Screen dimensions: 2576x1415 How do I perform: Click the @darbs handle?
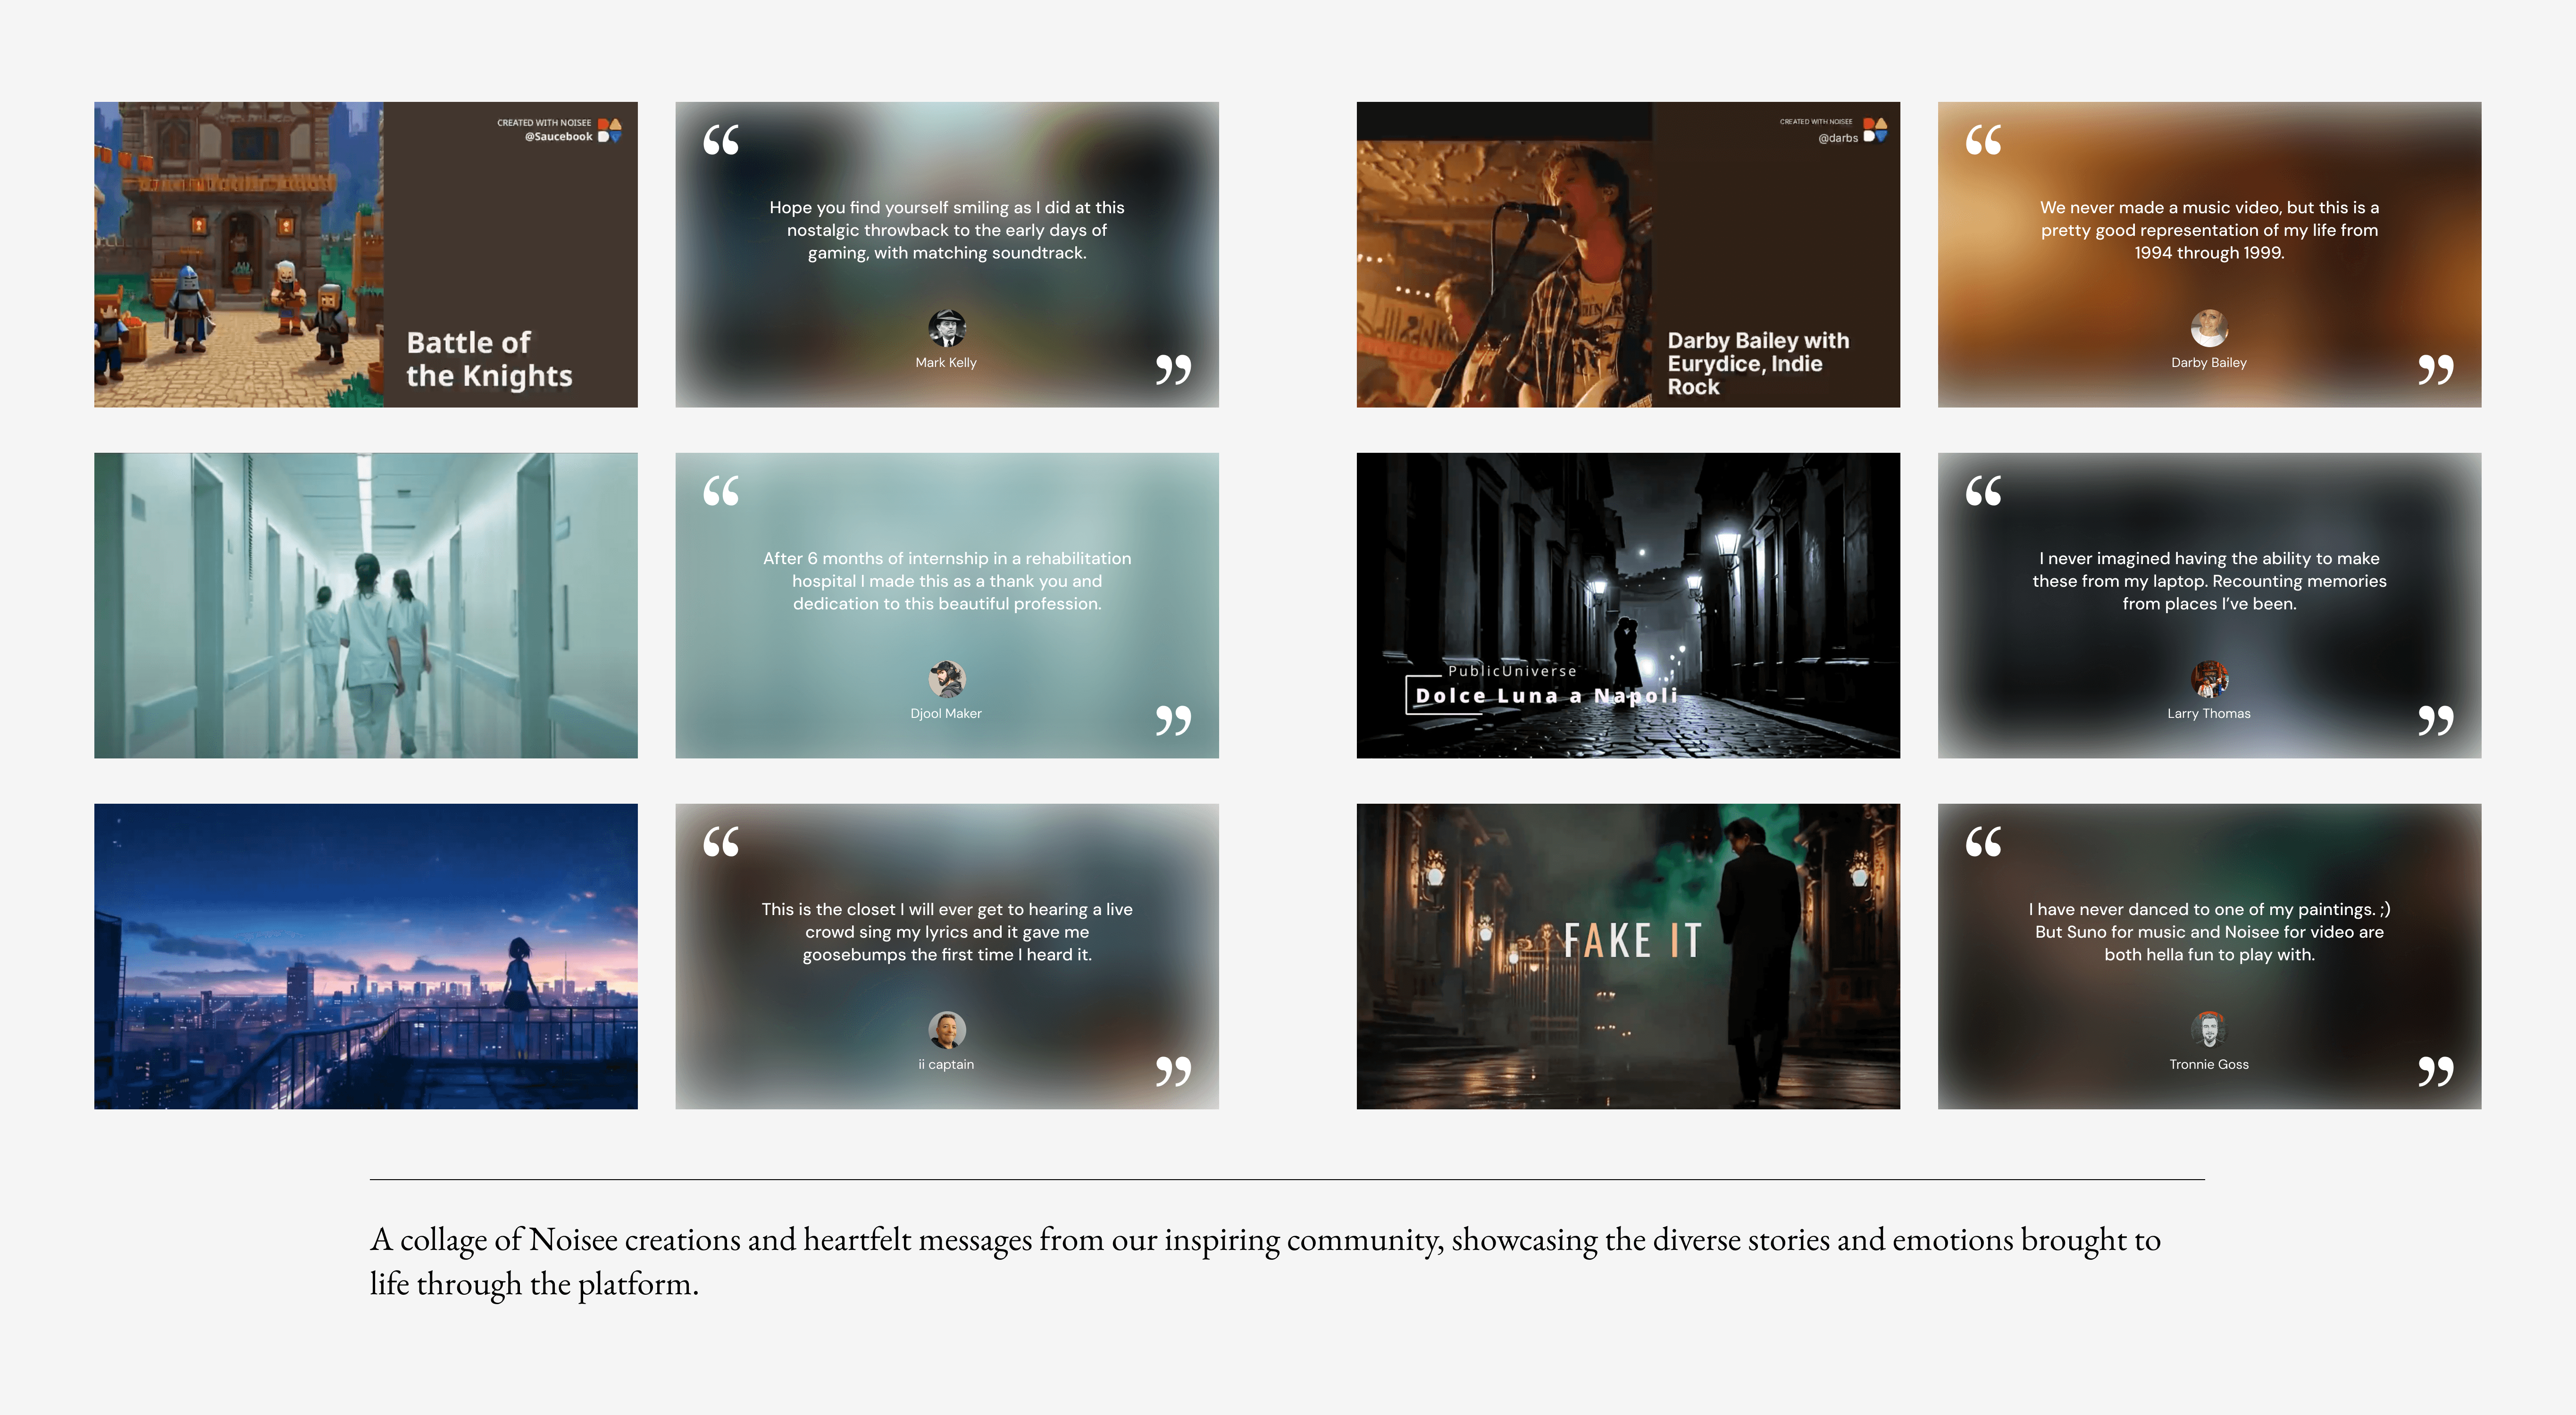(1838, 138)
